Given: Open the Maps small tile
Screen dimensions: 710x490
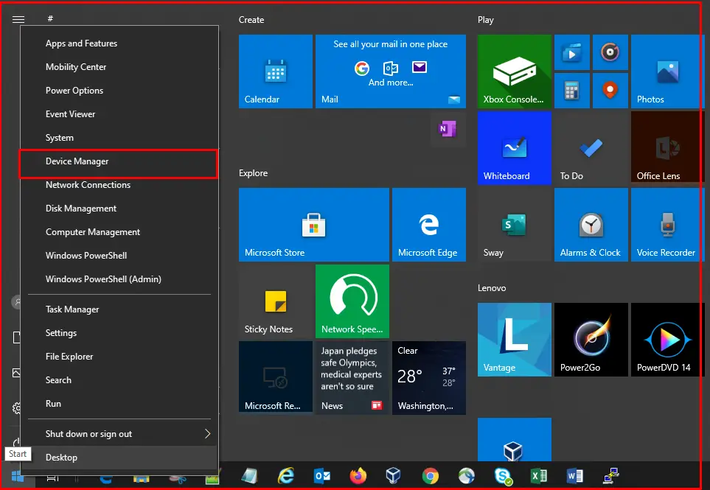Looking at the screenshot, I should (x=610, y=91).
